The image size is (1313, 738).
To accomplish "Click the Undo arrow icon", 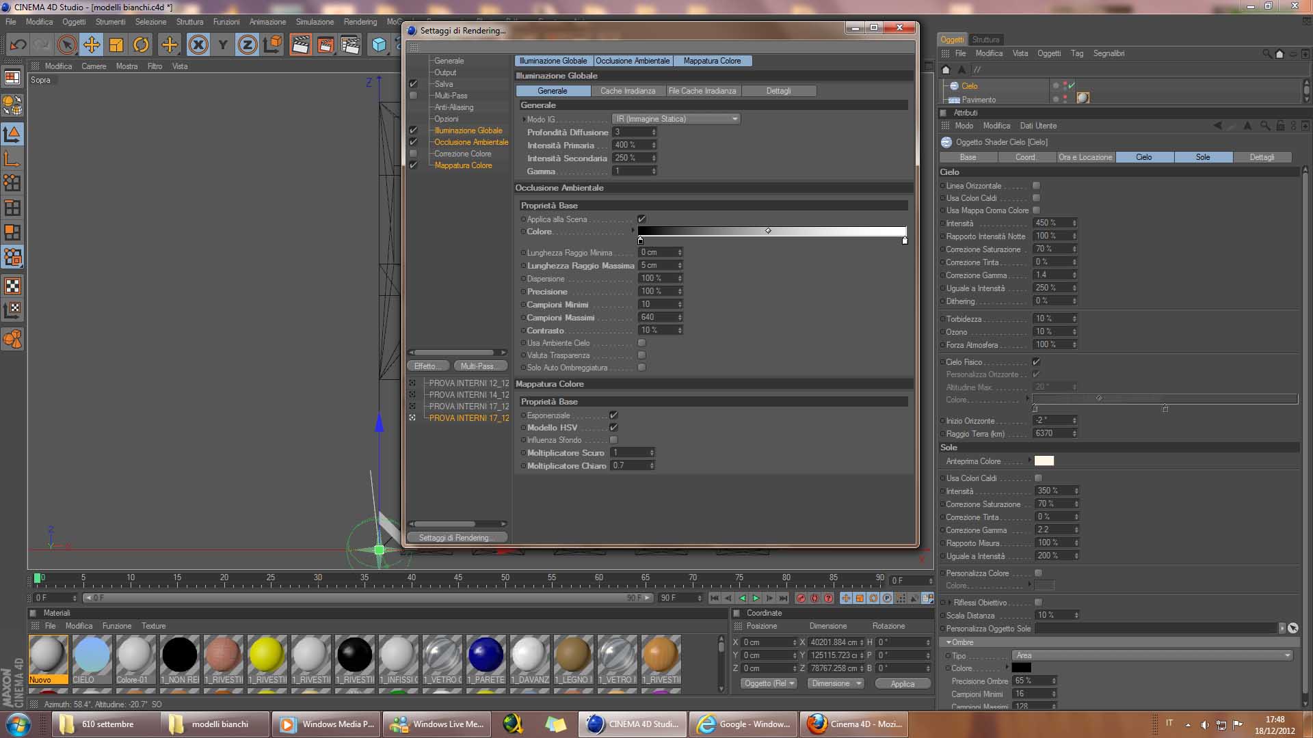I will 18,46.
